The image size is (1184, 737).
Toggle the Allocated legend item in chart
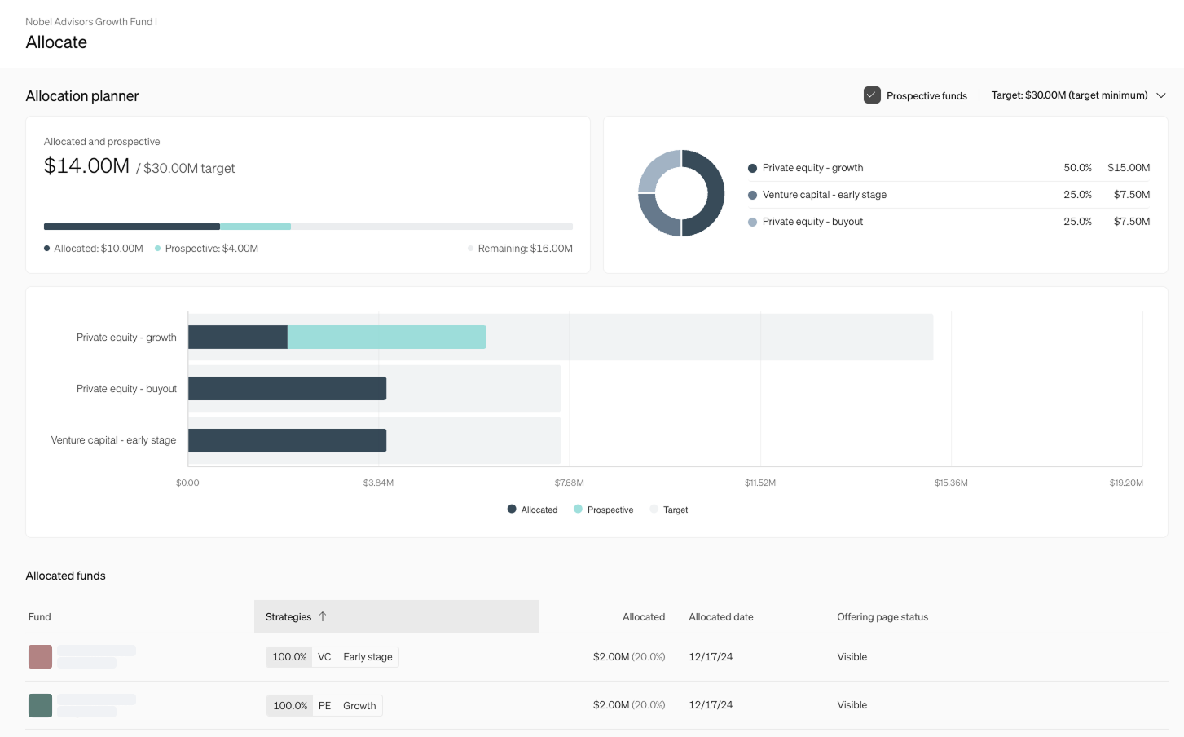click(532, 510)
